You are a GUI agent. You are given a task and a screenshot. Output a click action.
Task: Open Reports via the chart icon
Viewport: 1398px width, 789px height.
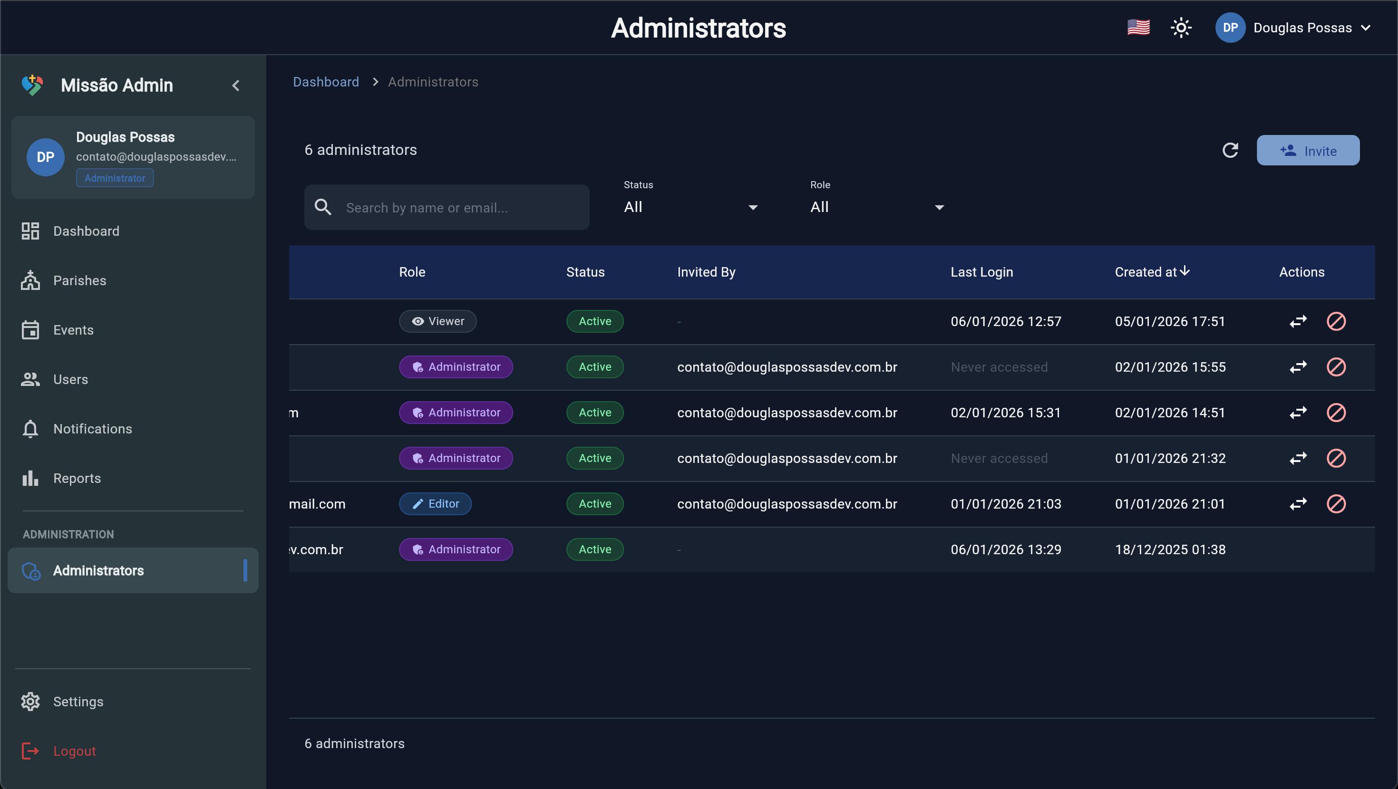pos(29,478)
